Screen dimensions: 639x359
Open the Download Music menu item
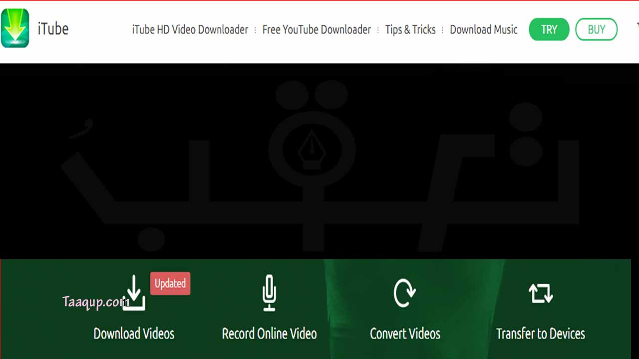[x=484, y=29]
